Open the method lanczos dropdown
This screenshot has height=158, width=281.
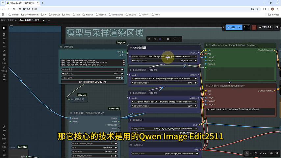point(94,151)
